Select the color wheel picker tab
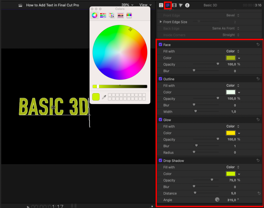The width and height of the screenshot is (264, 208). (x=95, y=15)
